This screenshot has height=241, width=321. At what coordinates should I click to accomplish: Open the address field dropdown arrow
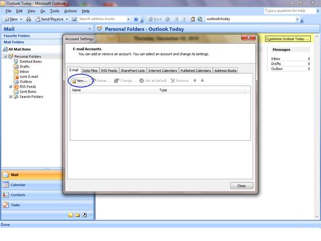(x=297, y=19)
